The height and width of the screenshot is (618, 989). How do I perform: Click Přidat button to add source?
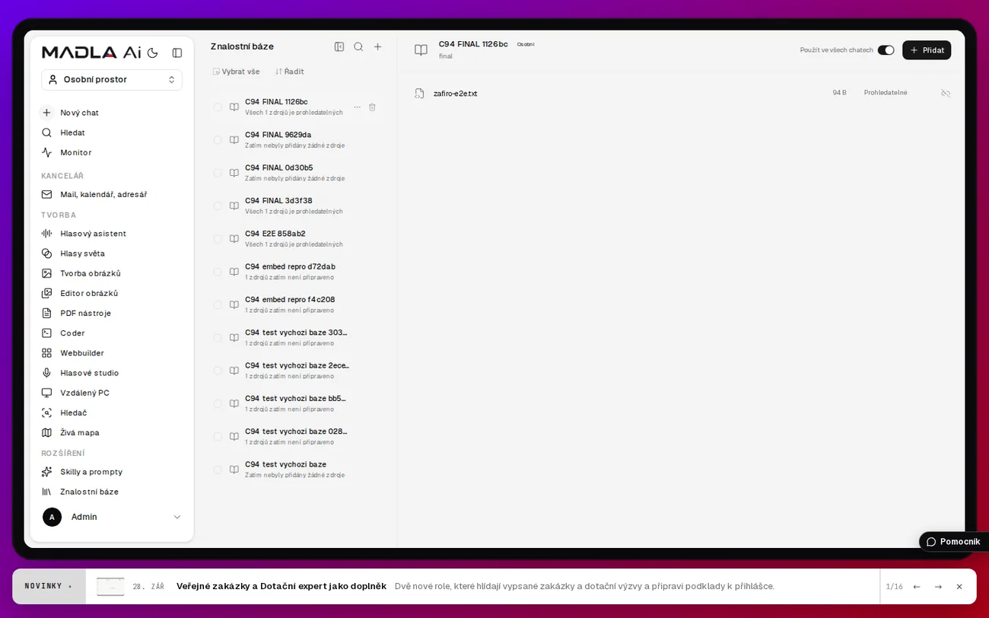pyautogui.click(x=927, y=50)
